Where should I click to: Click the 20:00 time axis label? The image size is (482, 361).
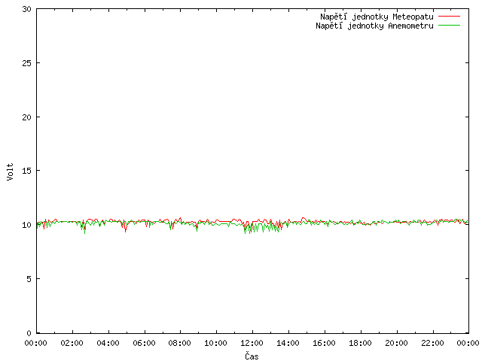point(397,343)
